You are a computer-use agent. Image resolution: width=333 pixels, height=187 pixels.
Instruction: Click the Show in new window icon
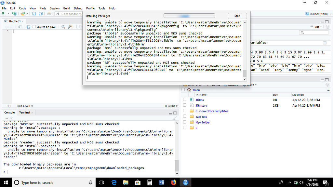tap(20, 27)
